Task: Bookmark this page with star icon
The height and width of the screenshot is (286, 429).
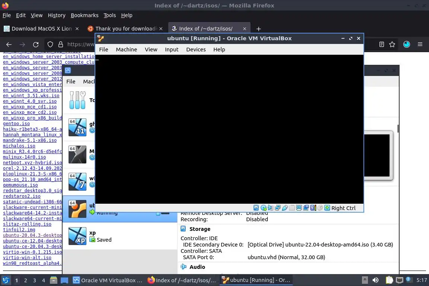Action: pos(392,44)
